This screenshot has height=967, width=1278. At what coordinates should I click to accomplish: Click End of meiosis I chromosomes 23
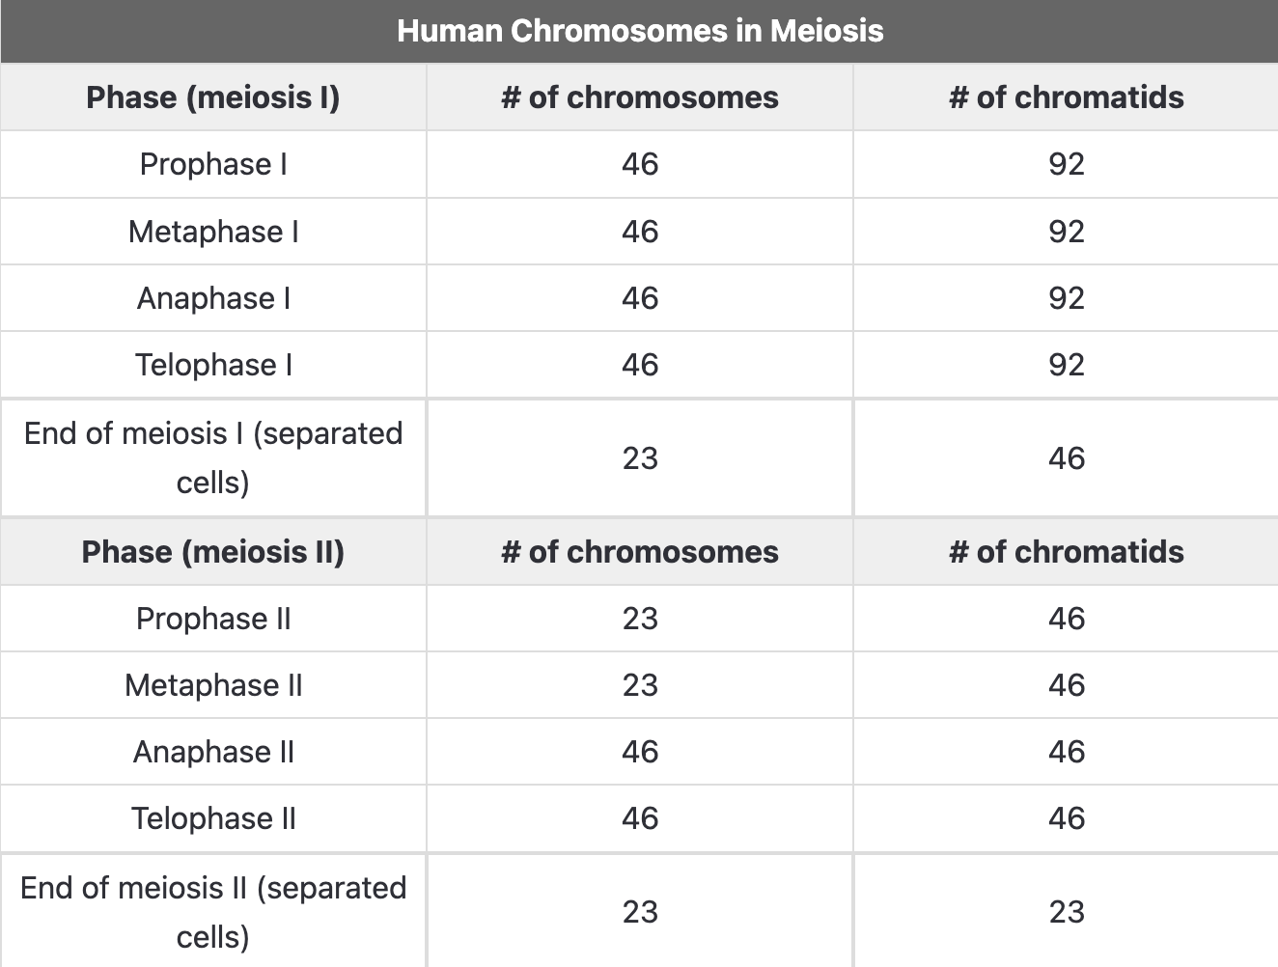click(x=640, y=458)
